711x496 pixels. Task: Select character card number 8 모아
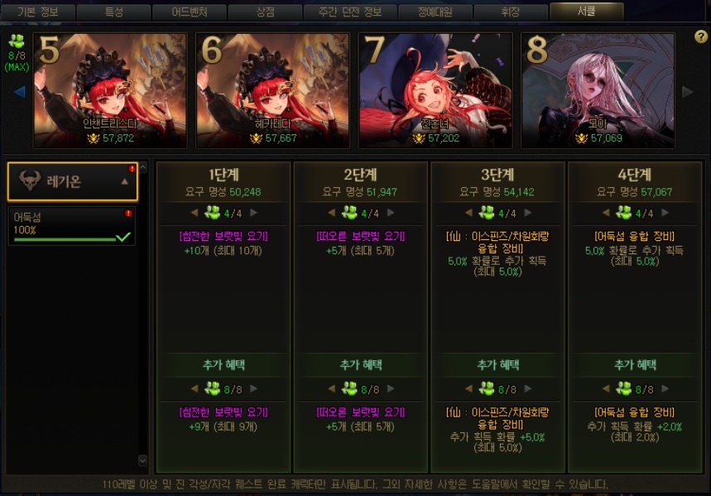click(598, 90)
